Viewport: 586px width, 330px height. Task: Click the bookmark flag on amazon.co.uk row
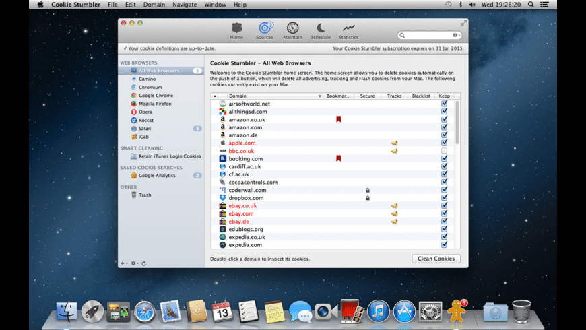pyautogui.click(x=339, y=119)
